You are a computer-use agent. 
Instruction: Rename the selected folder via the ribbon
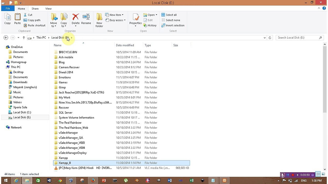click(x=86, y=19)
